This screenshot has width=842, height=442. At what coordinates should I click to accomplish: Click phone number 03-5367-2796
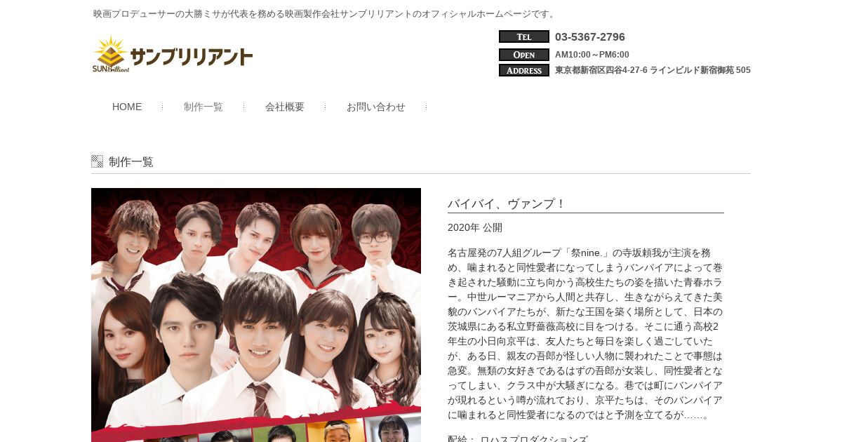tap(590, 36)
